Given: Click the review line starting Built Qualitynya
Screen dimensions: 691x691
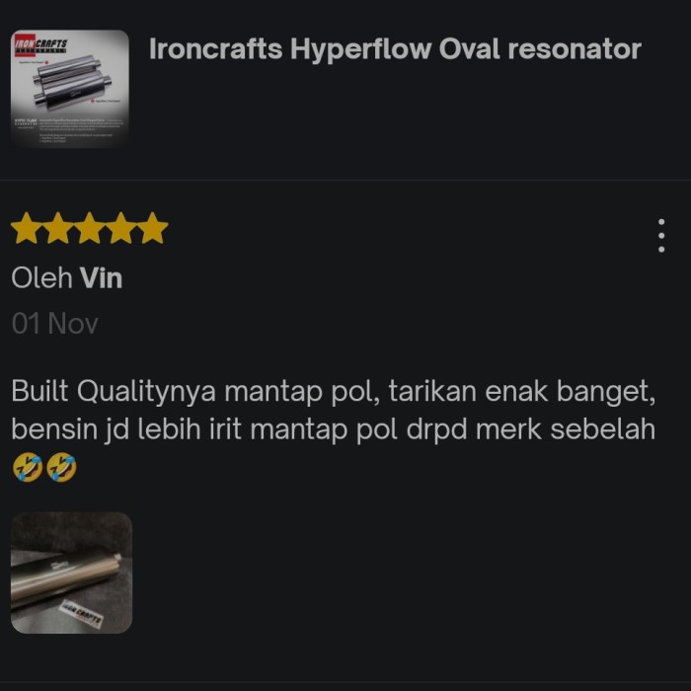Looking at the screenshot, I should point(334,391).
